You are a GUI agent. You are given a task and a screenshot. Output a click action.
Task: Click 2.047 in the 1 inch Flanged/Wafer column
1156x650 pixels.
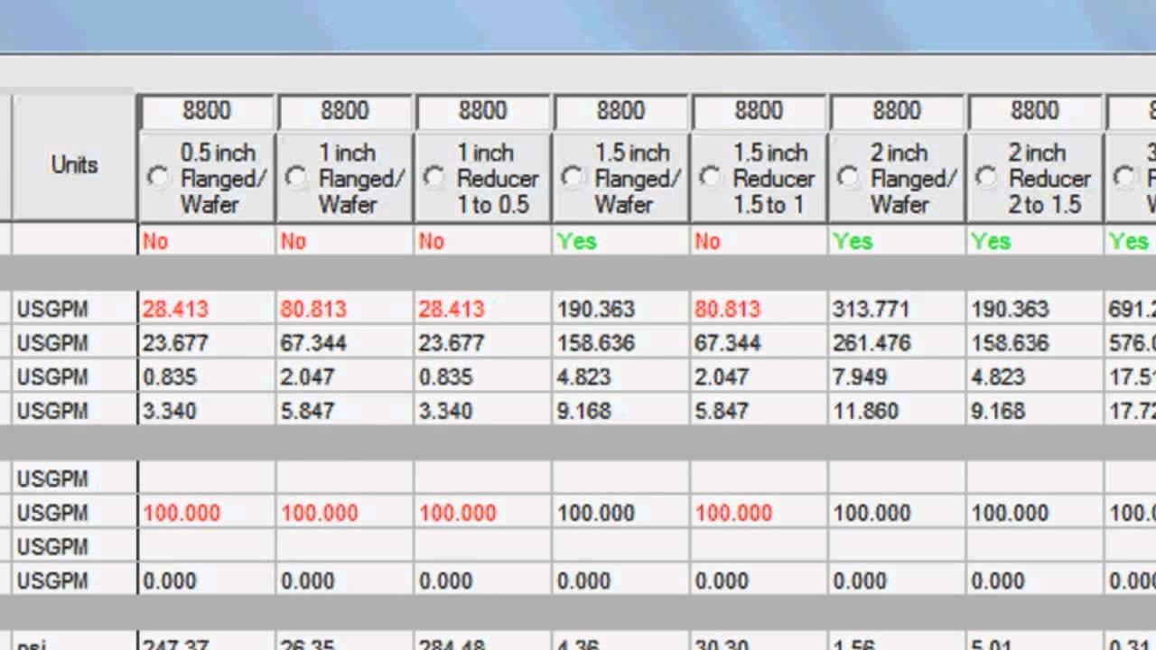[x=307, y=377]
